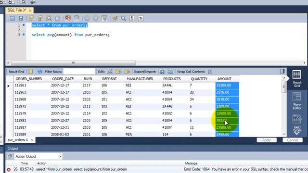The width and height of the screenshot is (308, 173).
Task: Sort by PRODUCTS column header
Action: [x=172, y=79]
